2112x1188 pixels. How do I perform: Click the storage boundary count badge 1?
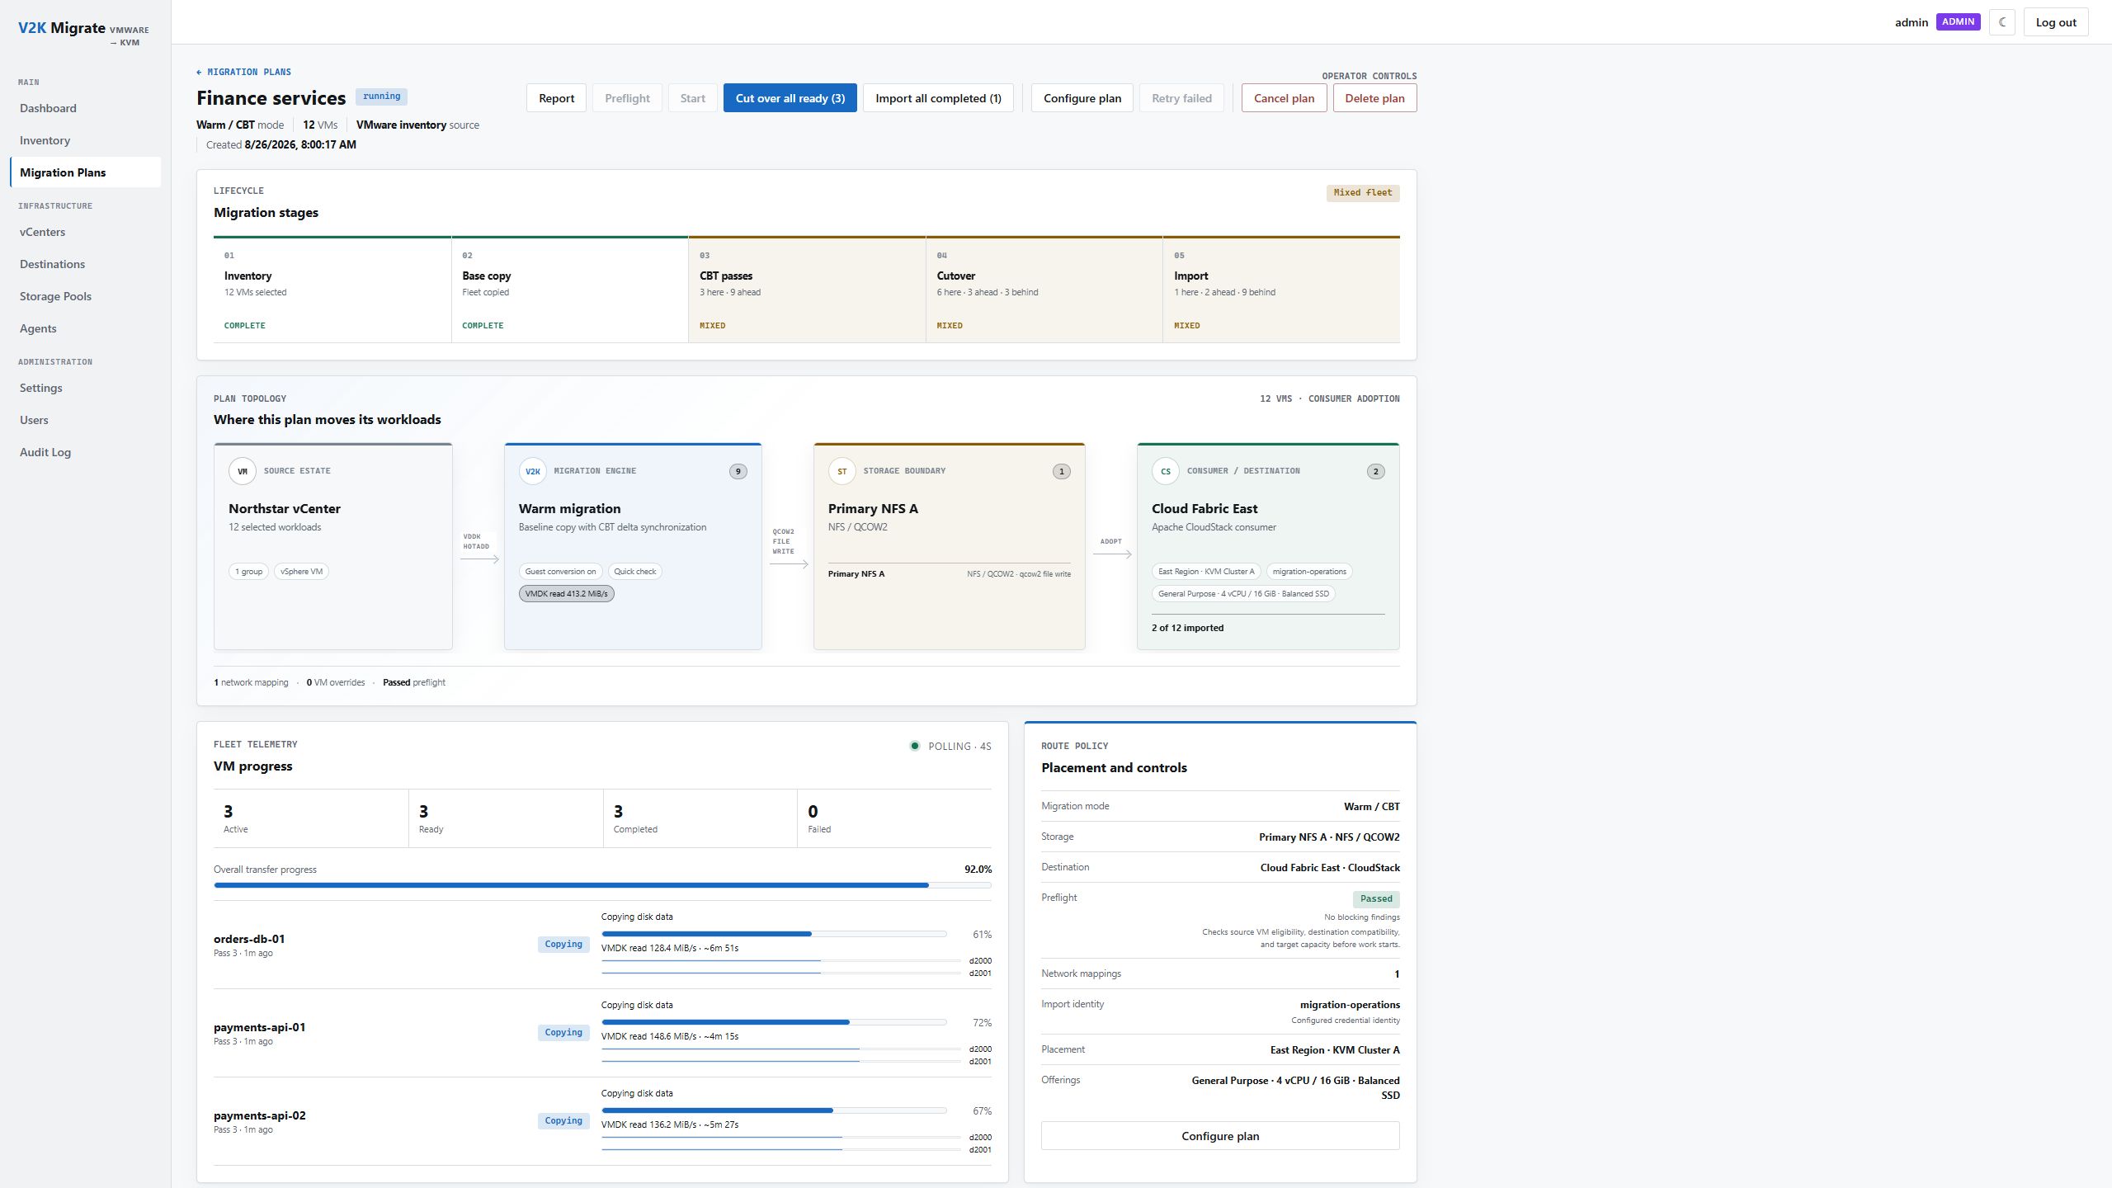1062,472
